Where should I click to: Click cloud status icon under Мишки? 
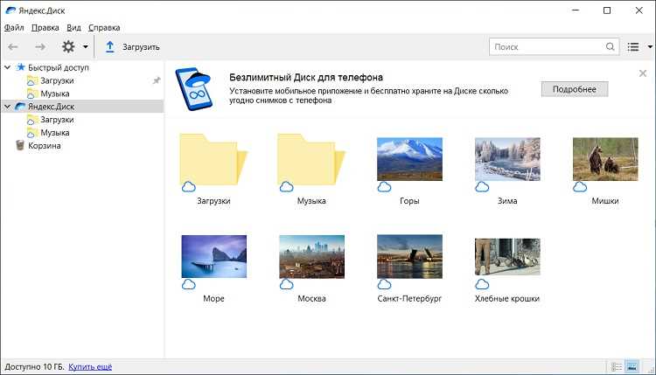[x=580, y=187]
